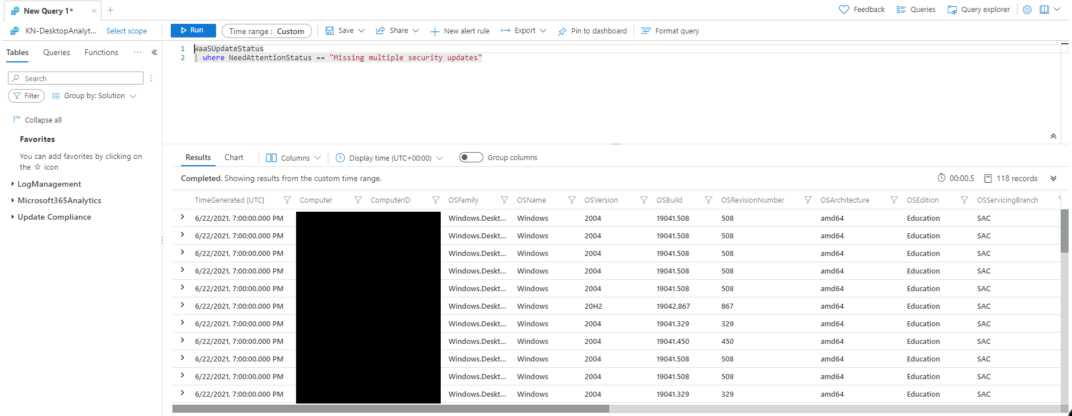Open the Group by: Solution dropdown

click(x=94, y=96)
